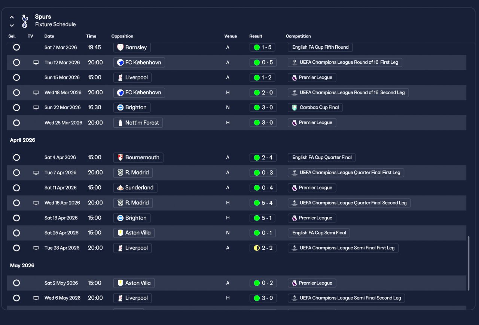Click R. Madrid crest on Wed 15 Apr row

pyautogui.click(x=120, y=203)
